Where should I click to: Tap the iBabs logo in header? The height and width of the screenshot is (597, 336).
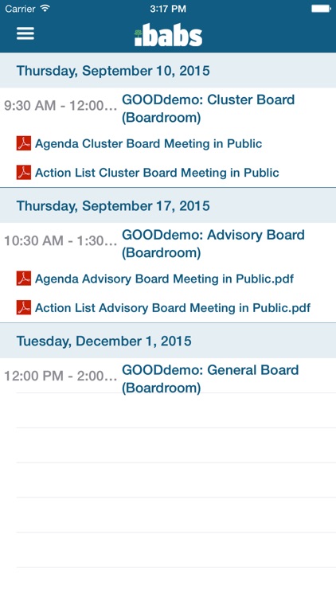[168, 35]
